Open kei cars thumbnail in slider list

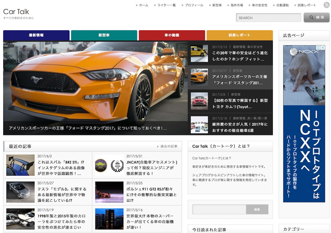coord(199,125)
